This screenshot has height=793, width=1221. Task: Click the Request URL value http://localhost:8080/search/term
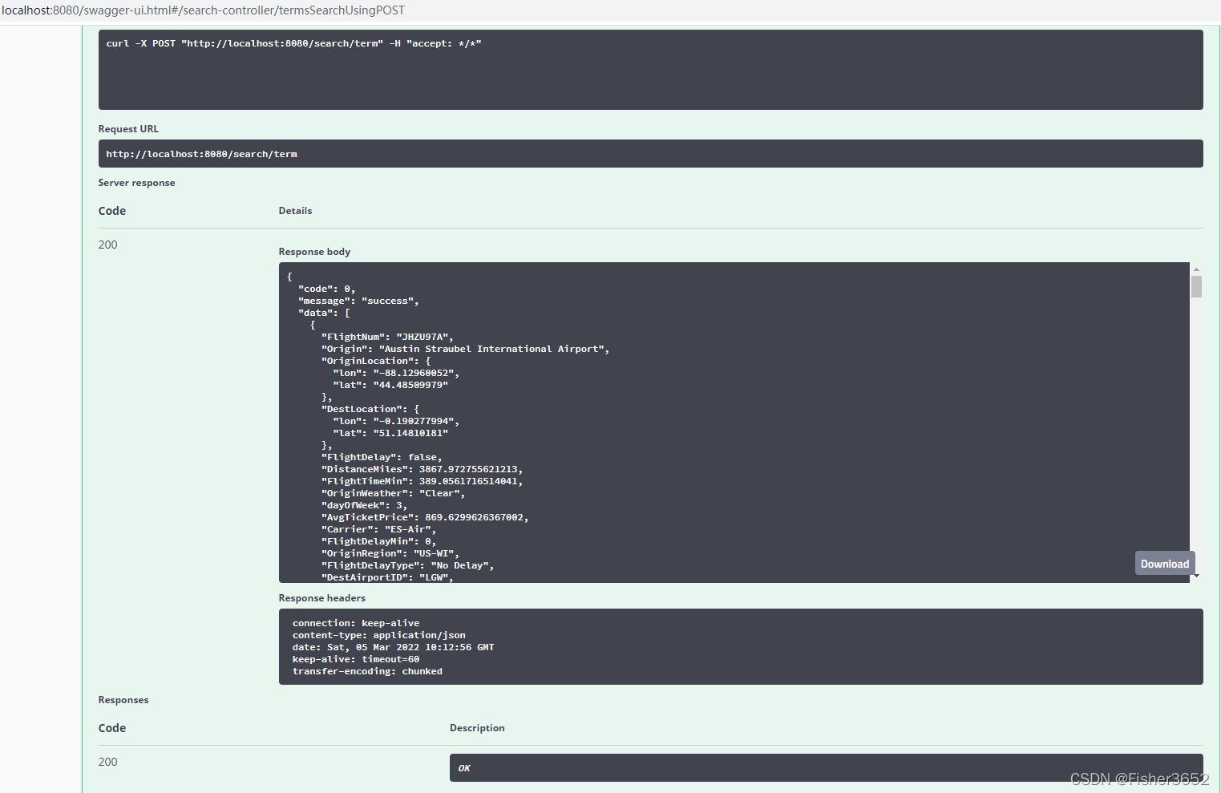650,154
